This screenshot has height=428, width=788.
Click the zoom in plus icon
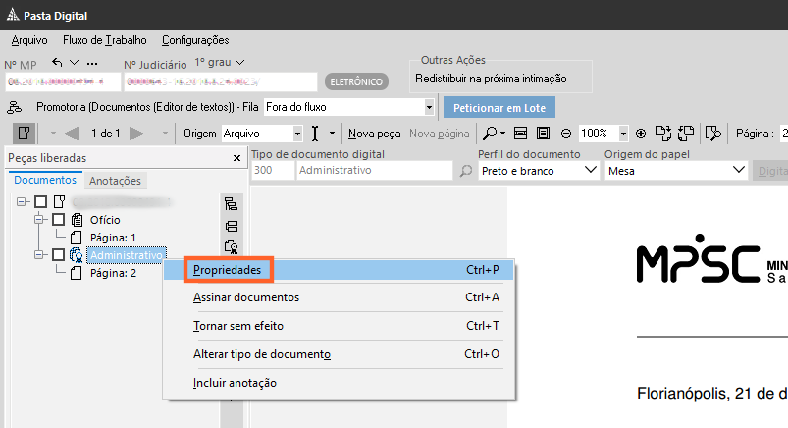click(x=641, y=133)
